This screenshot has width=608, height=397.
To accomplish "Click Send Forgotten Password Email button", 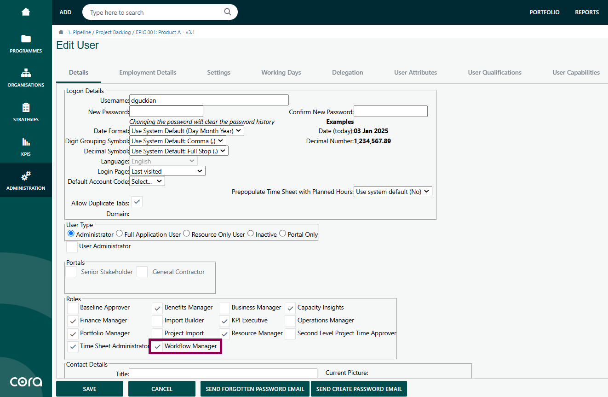I will point(255,389).
